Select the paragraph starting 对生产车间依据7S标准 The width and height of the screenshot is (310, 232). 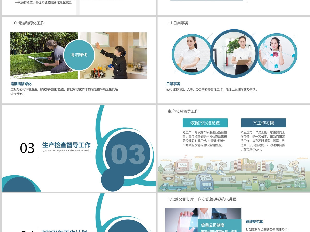click(x=205, y=139)
